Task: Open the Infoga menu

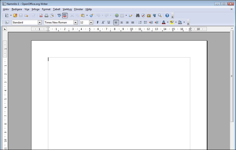Action: 35,9
